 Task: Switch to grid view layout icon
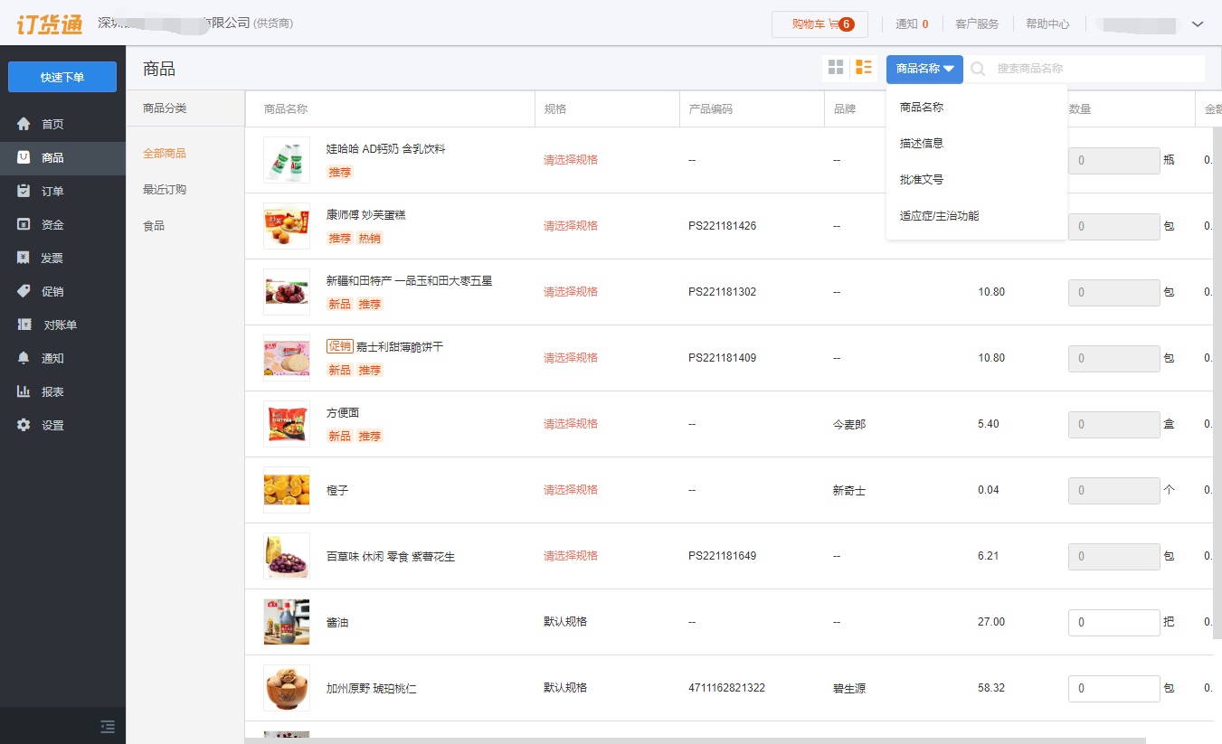click(x=836, y=68)
